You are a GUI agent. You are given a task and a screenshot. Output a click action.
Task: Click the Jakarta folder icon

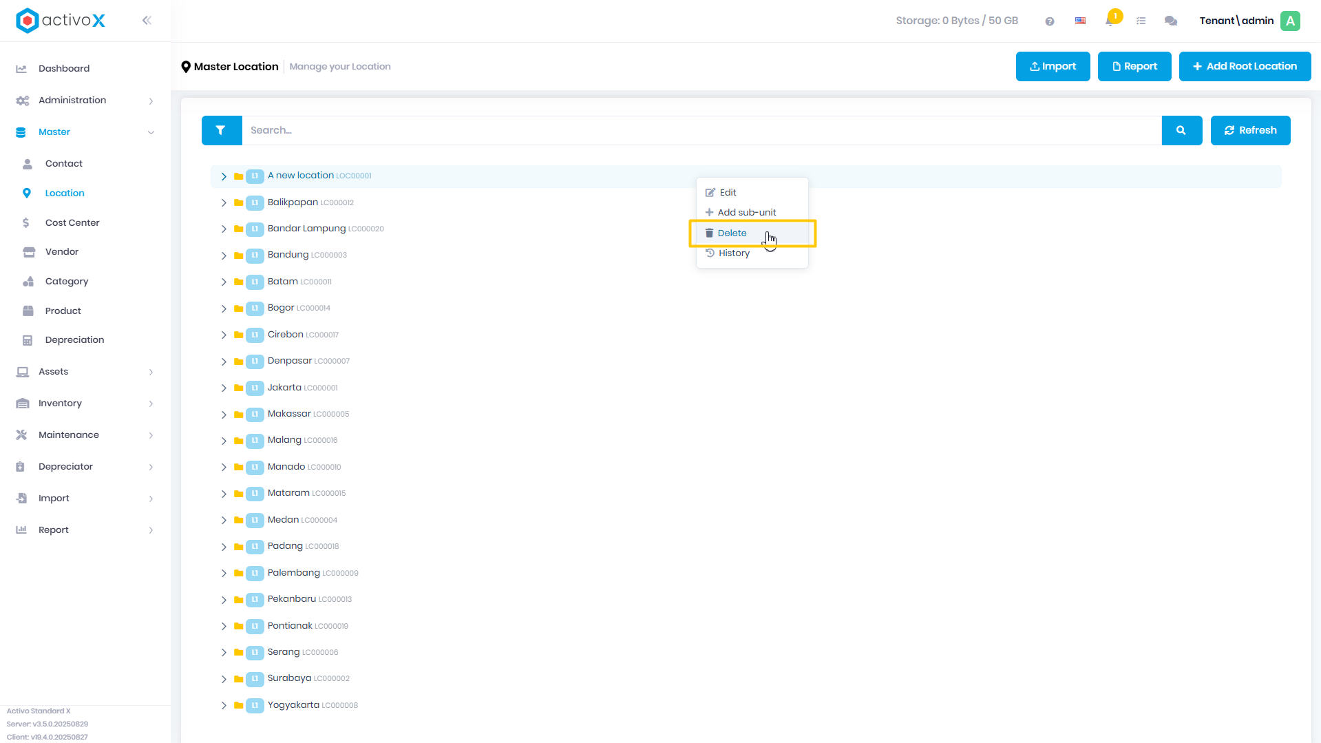coord(239,388)
